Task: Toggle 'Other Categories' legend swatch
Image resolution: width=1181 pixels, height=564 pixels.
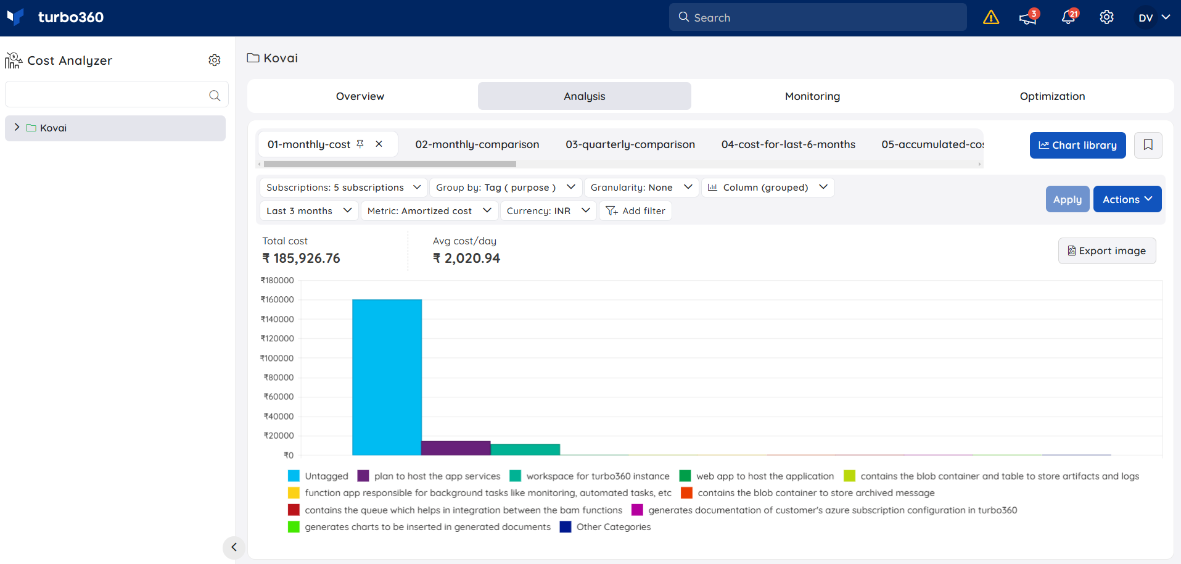Action: tap(566, 526)
